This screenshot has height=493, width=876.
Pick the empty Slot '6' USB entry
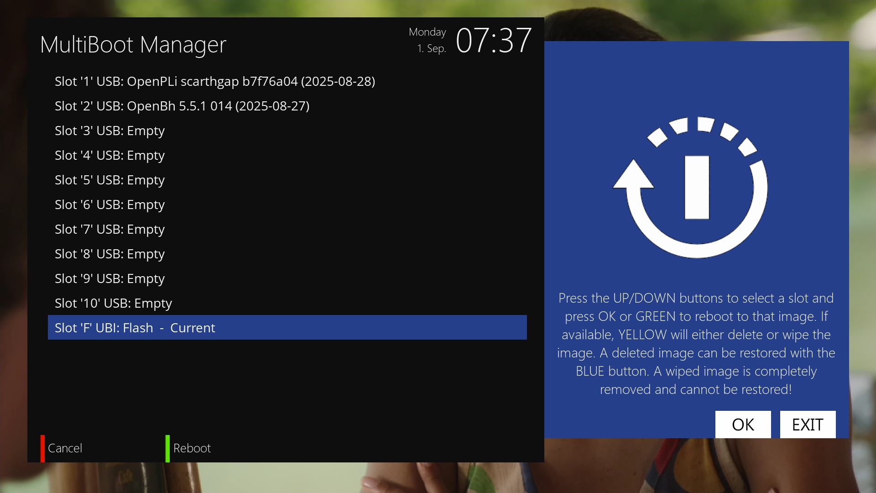coord(287,205)
